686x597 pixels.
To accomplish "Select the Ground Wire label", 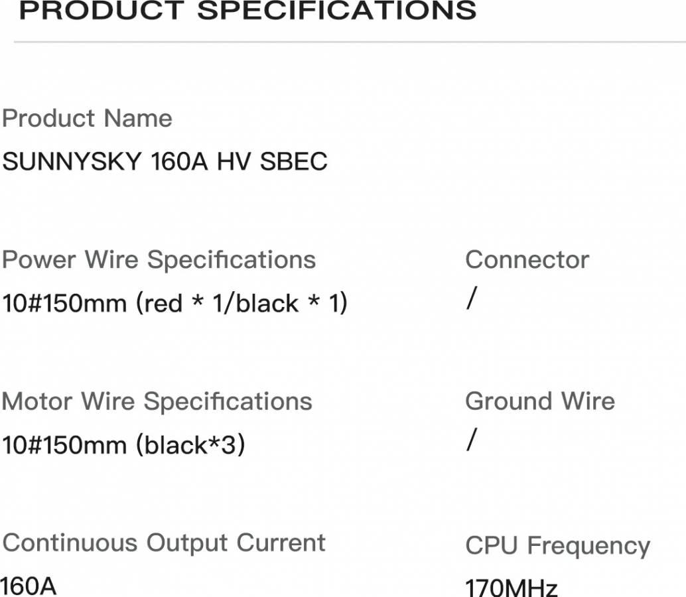I will tap(540, 401).
